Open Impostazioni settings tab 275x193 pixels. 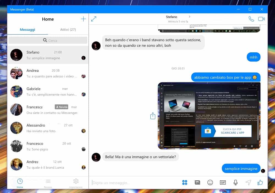[x=76, y=183]
